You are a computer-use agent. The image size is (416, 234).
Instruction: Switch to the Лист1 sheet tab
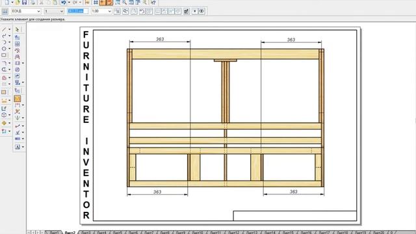[x=54, y=233]
